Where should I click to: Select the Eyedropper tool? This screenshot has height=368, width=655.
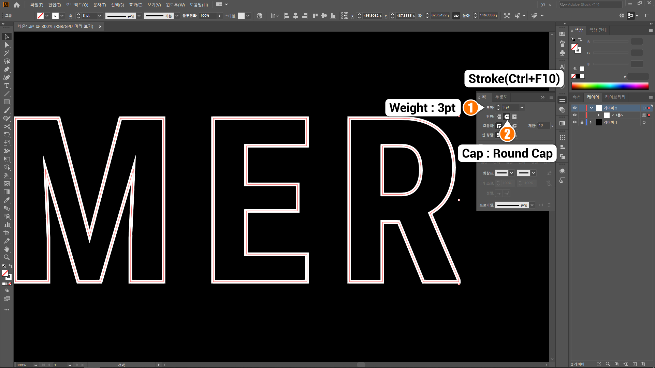click(x=6, y=200)
